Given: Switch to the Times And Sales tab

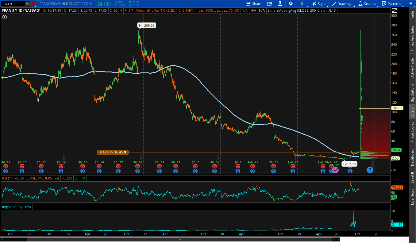Looking at the screenshot, I should point(412,38).
